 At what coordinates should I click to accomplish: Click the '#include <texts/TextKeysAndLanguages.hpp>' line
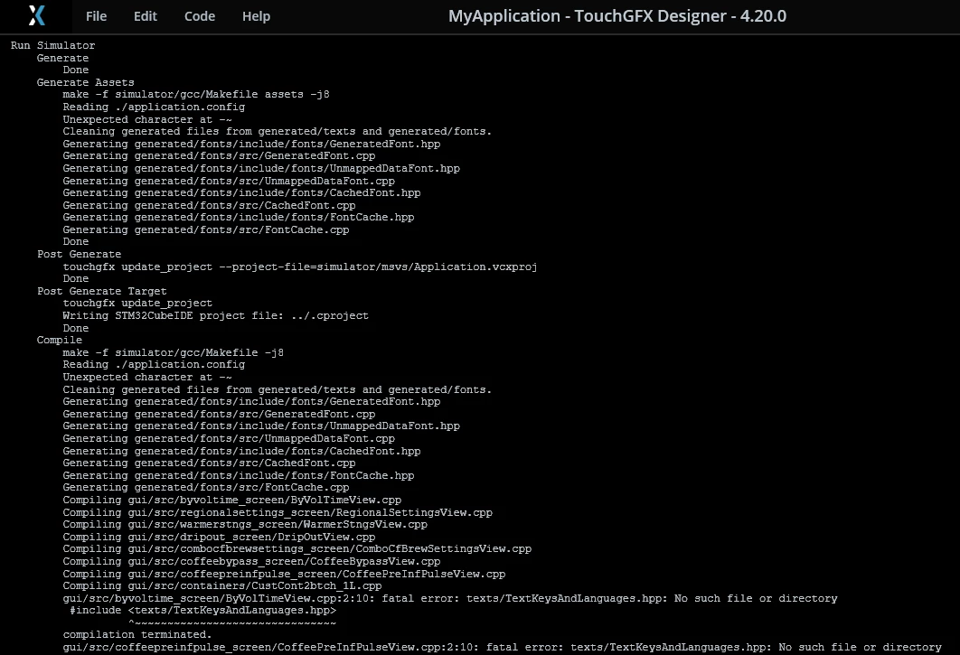tap(203, 611)
